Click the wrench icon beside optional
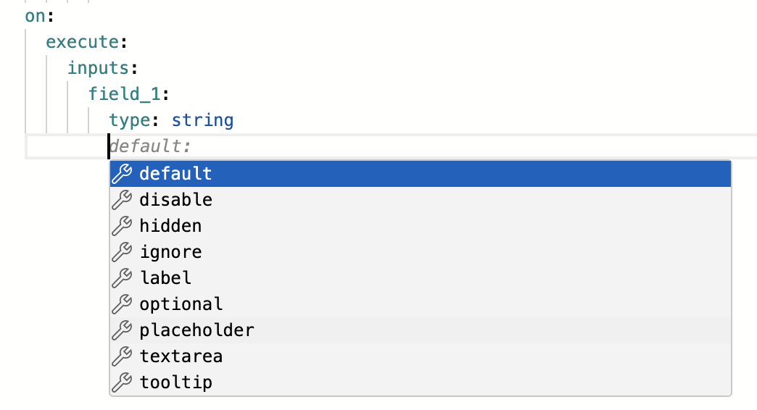Screen dimensions: 757x410 coord(123,304)
